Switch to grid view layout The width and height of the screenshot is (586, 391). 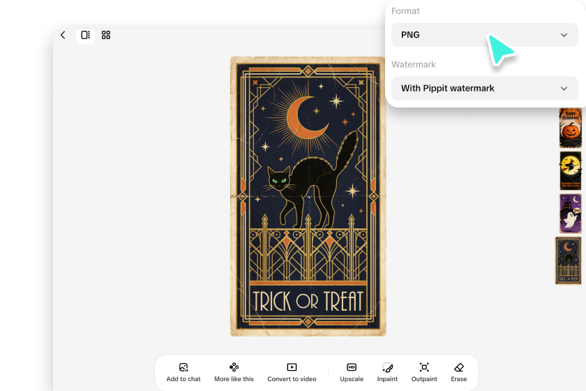point(106,35)
